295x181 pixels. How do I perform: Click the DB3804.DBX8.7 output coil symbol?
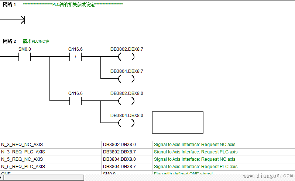pos(126,79)
